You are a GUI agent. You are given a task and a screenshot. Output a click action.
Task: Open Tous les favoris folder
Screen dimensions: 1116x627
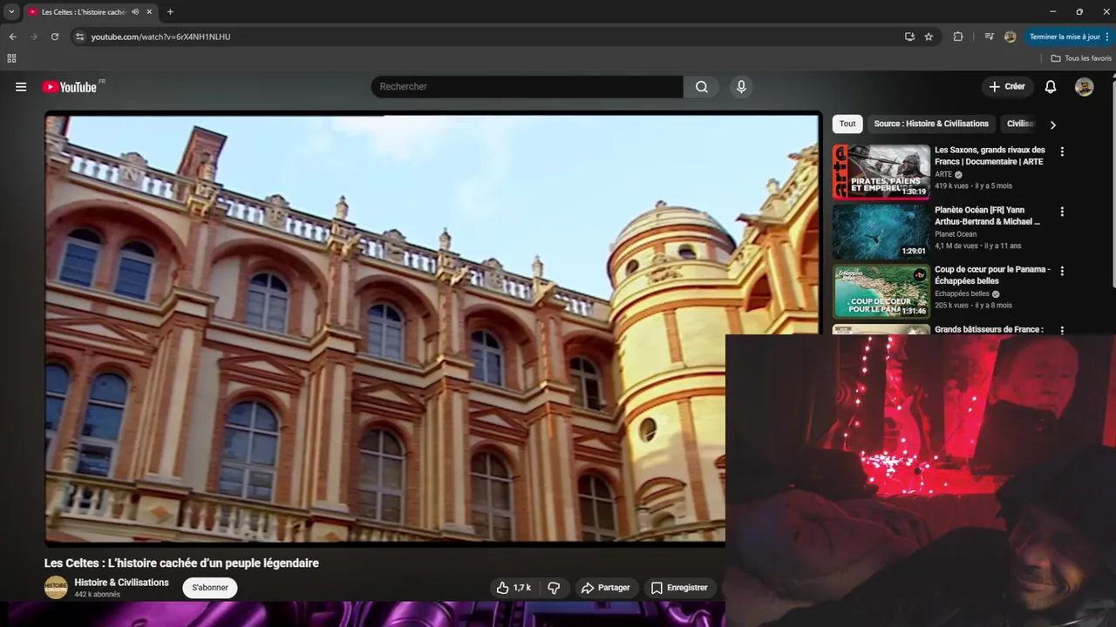pyautogui.click(x=1081, y=58)
